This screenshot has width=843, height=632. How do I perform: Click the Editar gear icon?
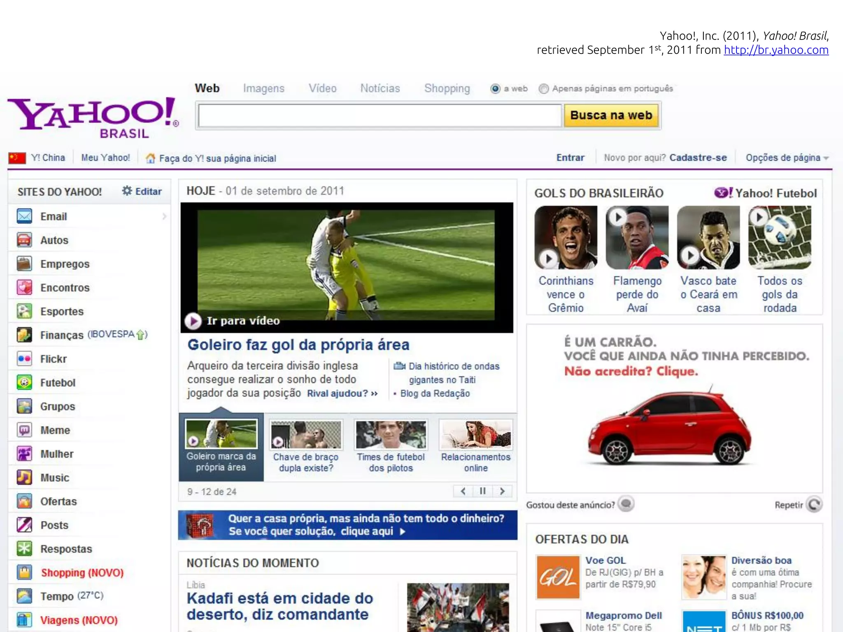(x=127, y=191)
